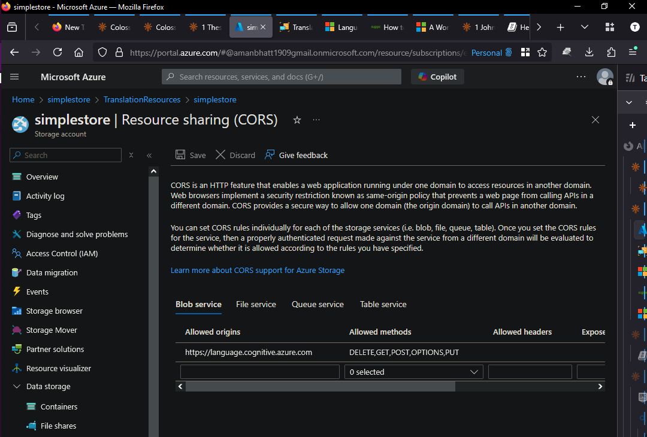
Task: Click the Save icon in the toolbar
Action: tap(180, 155)
